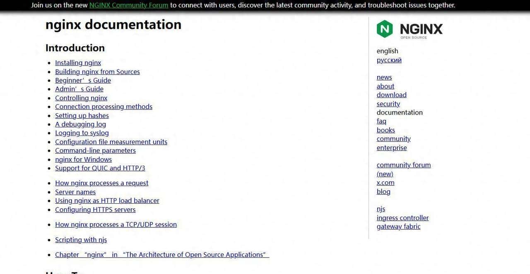Open the ingress controller page
Screen dimensions: 530x274
402,218
